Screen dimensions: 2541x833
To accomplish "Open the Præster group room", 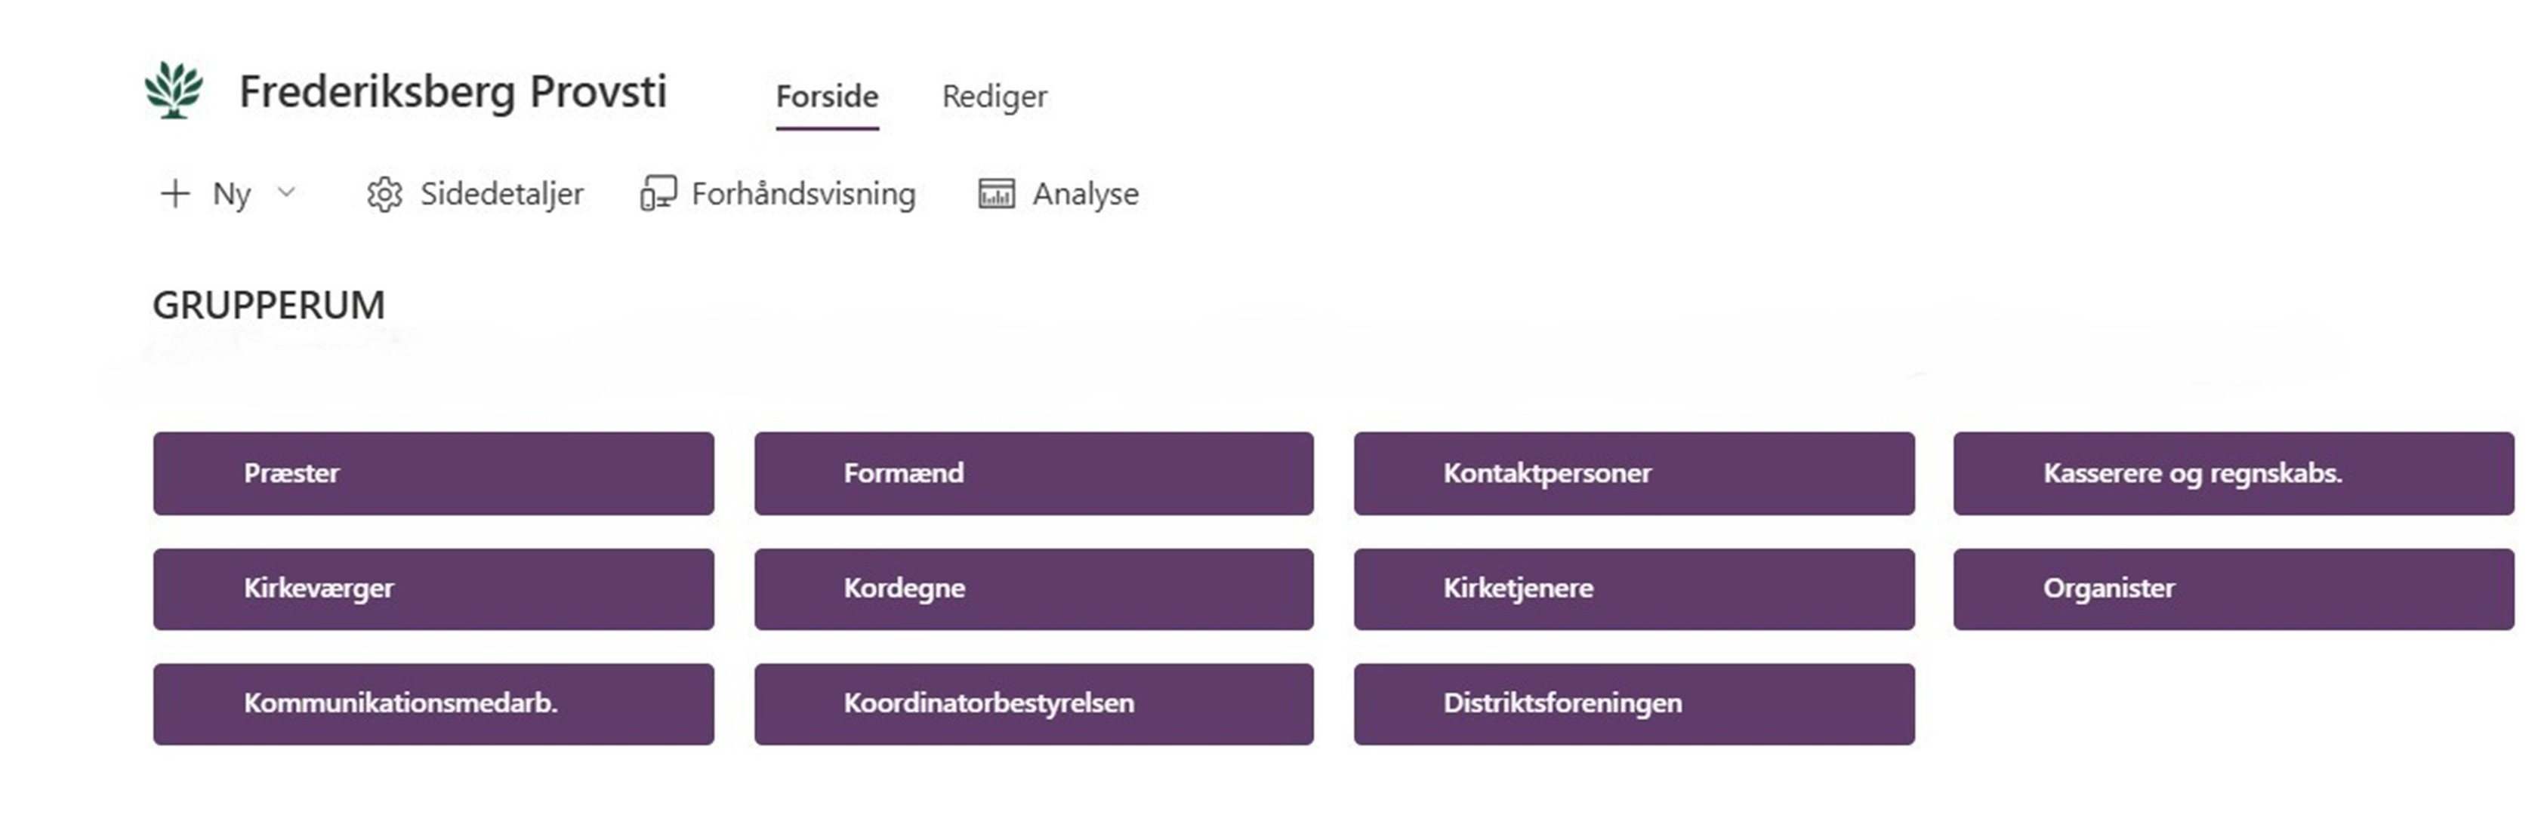I will tap(433, 473).
